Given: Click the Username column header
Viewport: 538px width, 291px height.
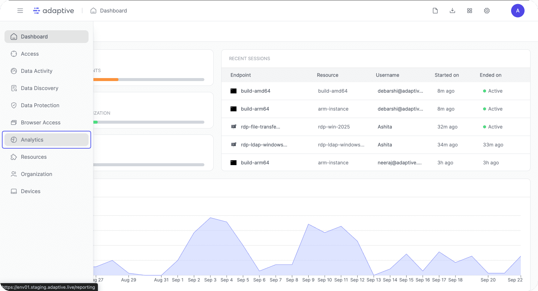Looking at the screenshot, I should coord(387,75).
